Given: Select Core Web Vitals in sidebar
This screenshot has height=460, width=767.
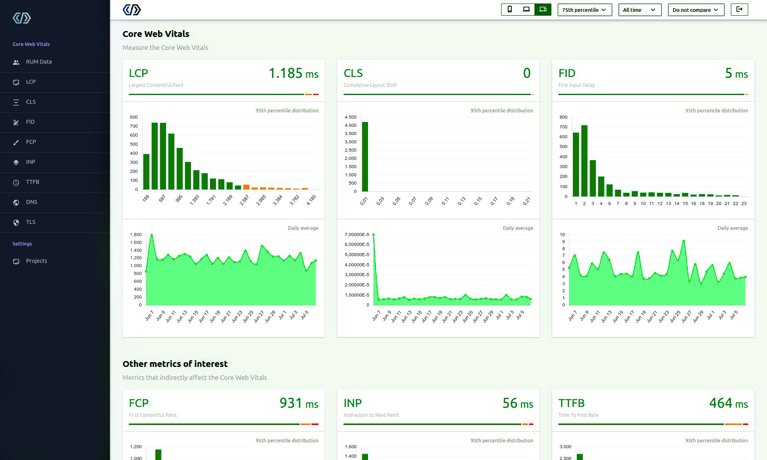Looking at the screenshot, I should (x=31, y=44).
